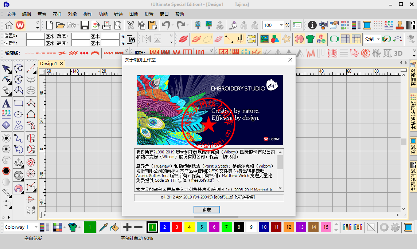Toggle the green hoop display icon
The image size is (417, 249).
pos(334,39)
